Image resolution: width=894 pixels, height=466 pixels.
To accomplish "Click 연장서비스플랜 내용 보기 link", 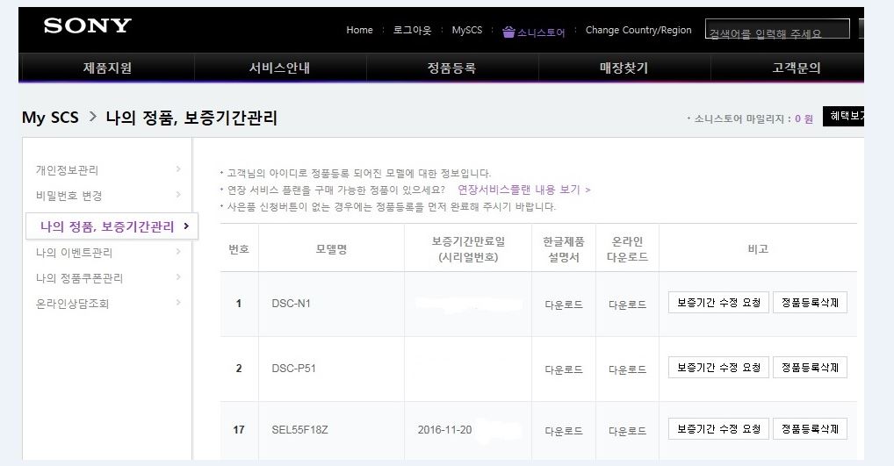I will point(524,190).
